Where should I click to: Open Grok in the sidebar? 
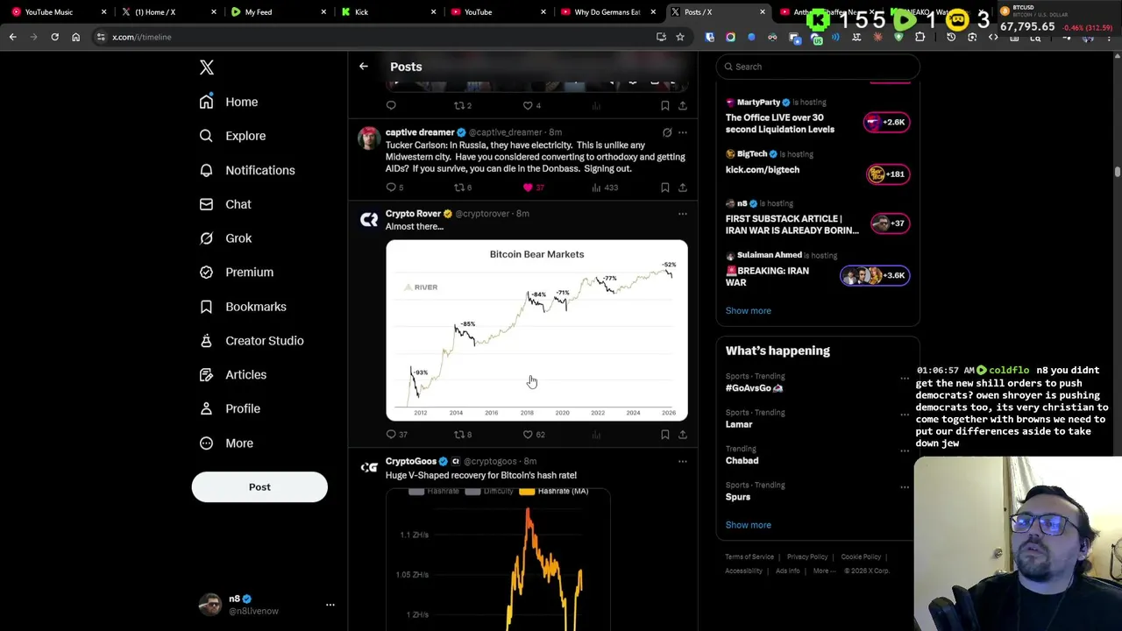[x=225, y=238]
